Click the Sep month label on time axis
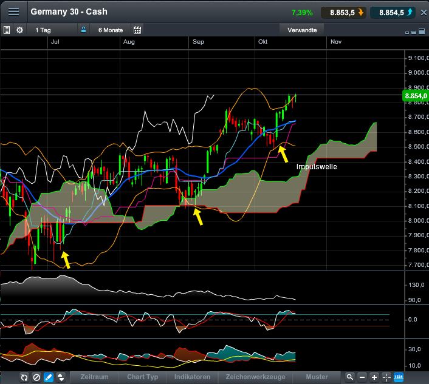The height and width of the screenshot is (384, 429). point(198,42)
